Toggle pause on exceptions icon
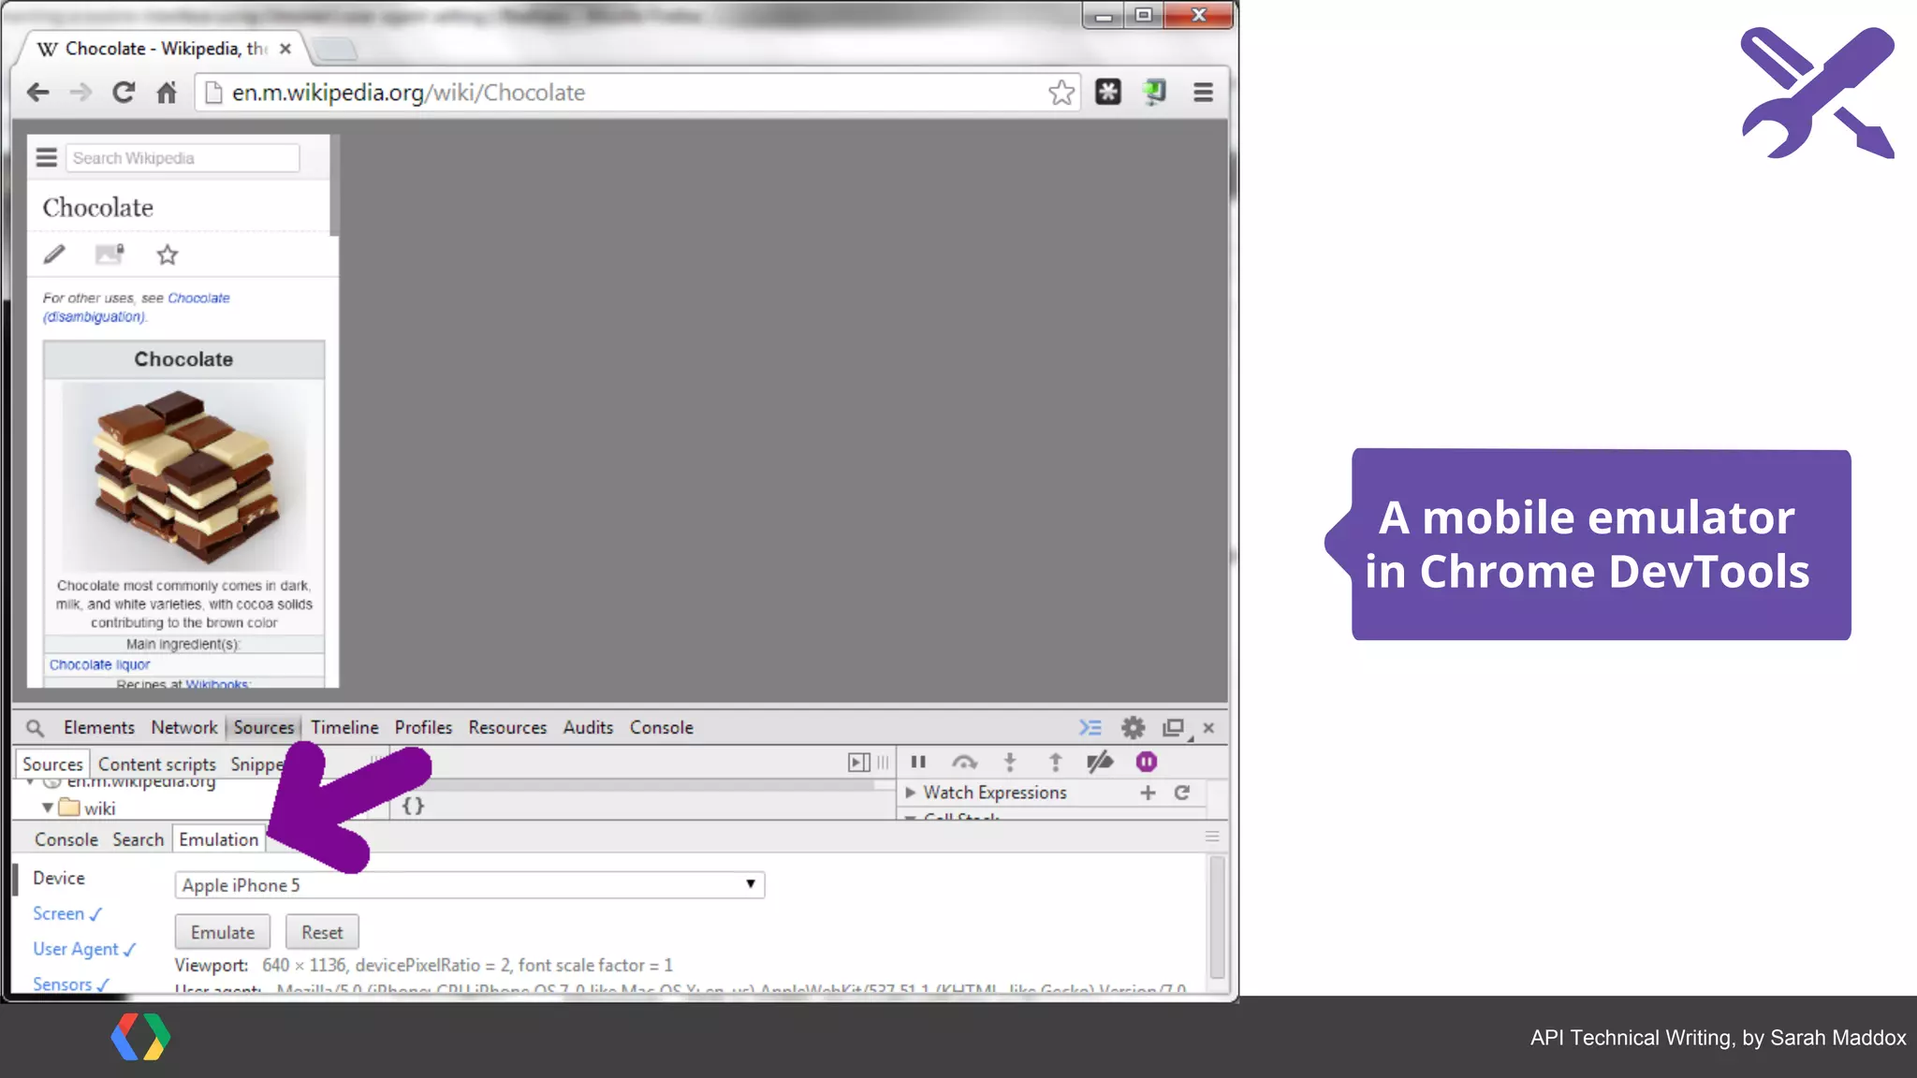 [1146, 763]
